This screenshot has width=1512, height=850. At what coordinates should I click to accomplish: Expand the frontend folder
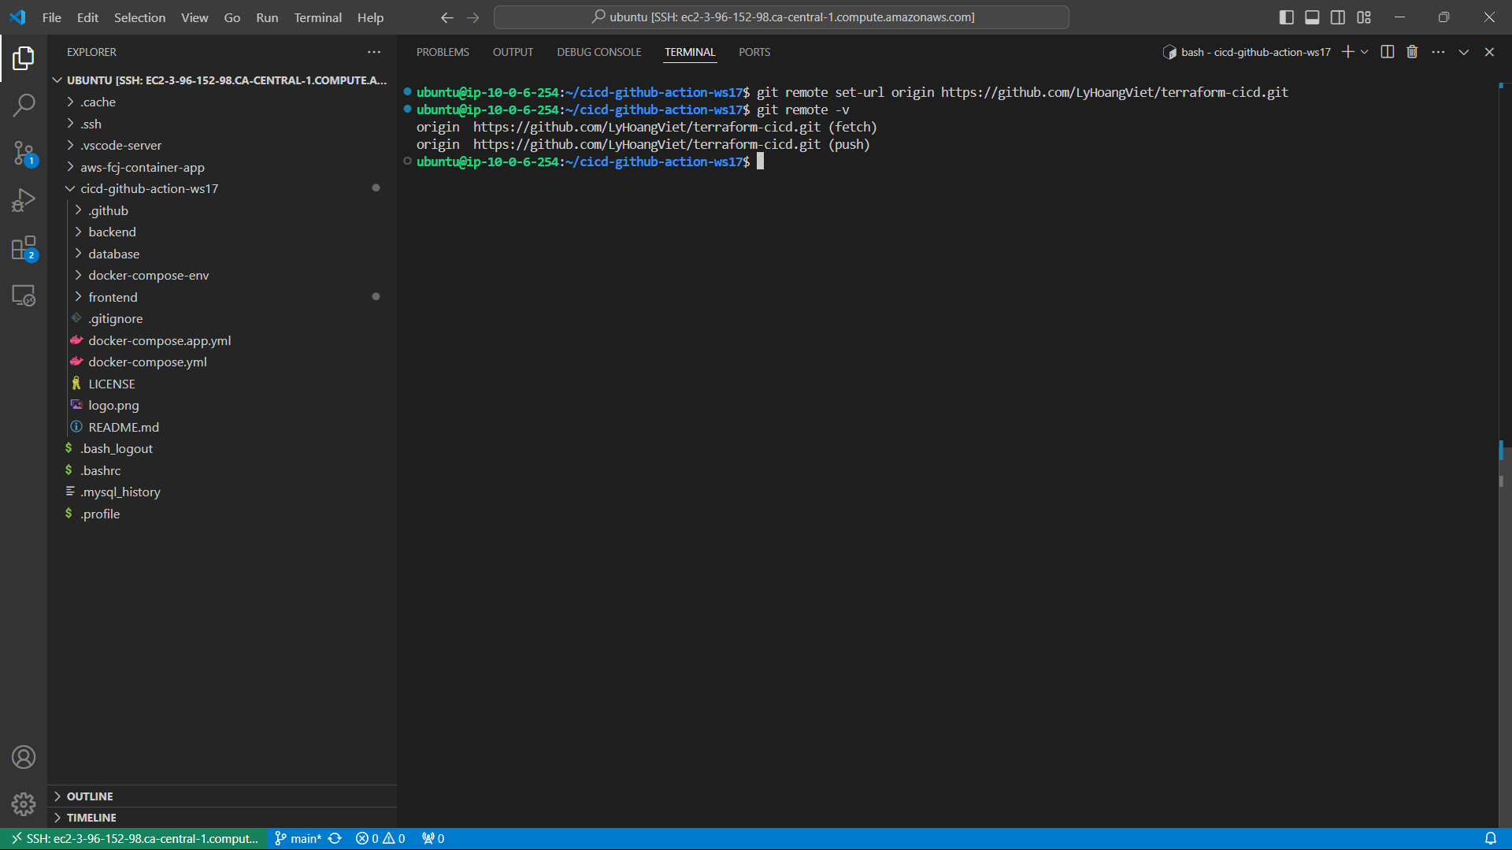pos(220,297)
